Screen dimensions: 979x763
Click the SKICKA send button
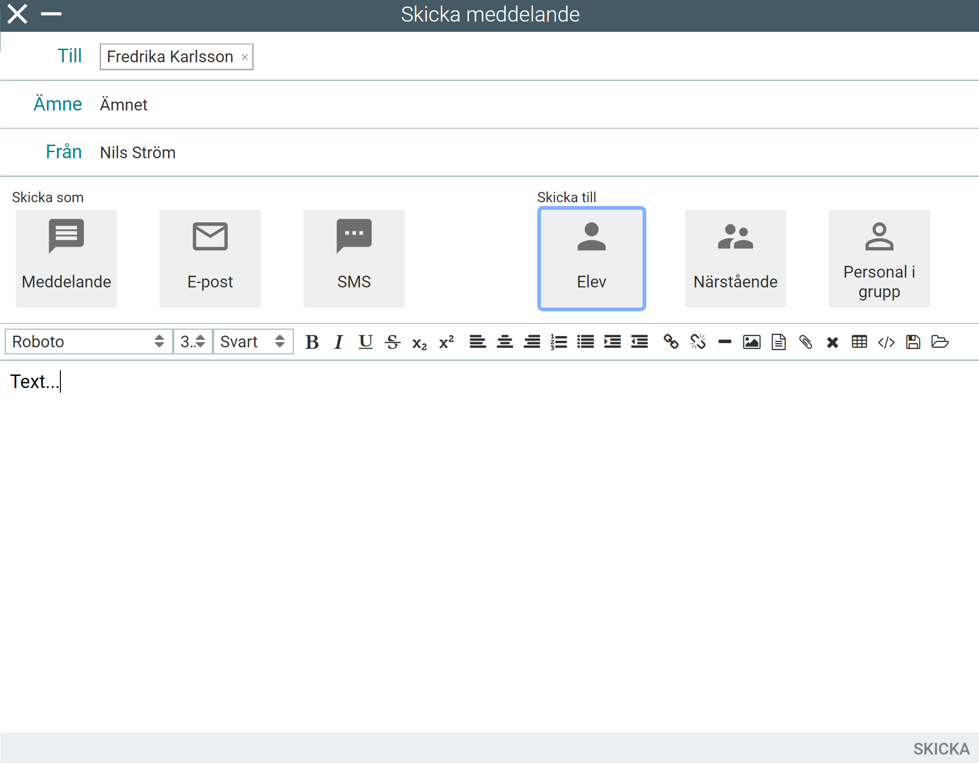(x=941, y=748)
